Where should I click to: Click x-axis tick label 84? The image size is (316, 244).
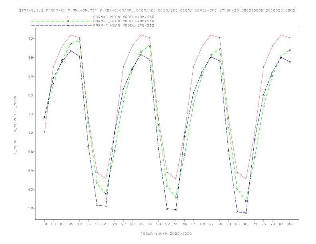coord(290,224)
